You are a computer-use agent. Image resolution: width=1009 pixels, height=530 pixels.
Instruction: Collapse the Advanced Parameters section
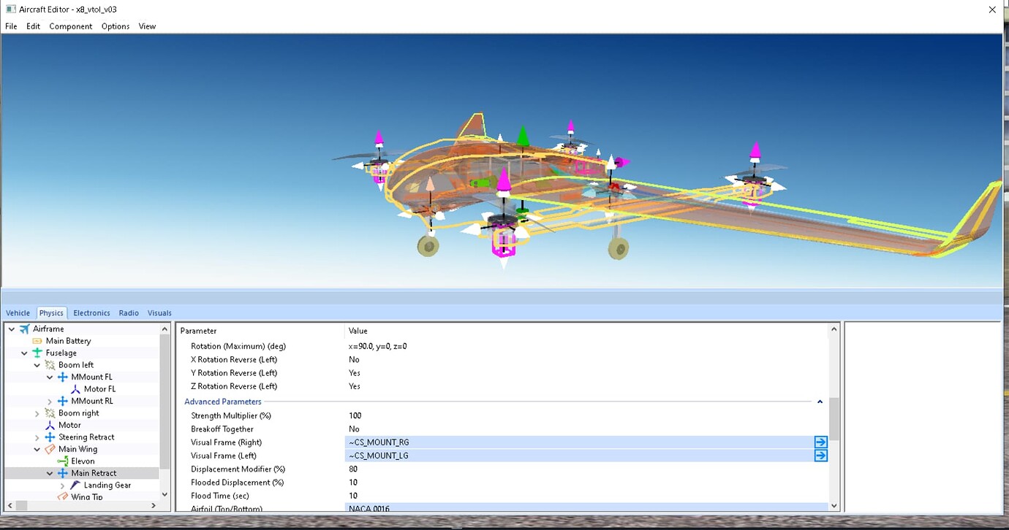820,401
